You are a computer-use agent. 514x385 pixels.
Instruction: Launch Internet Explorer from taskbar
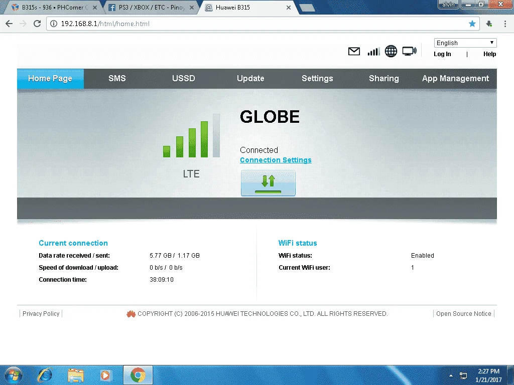pyautogui.click(x=45, y=375)
